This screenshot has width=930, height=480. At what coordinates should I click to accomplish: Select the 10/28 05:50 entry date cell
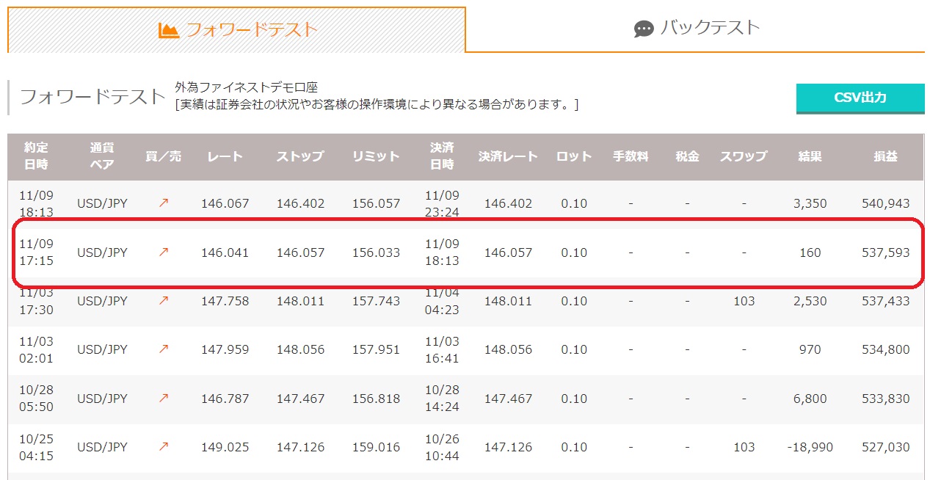click(x=36, y=399)
